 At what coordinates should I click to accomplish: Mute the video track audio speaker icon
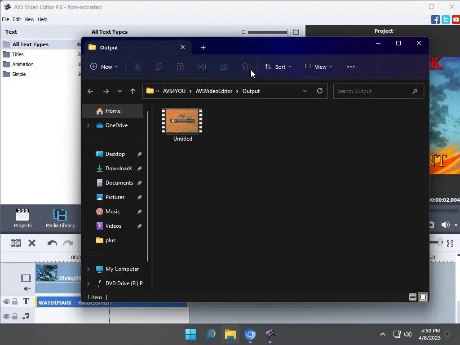[x=27, y=289]
